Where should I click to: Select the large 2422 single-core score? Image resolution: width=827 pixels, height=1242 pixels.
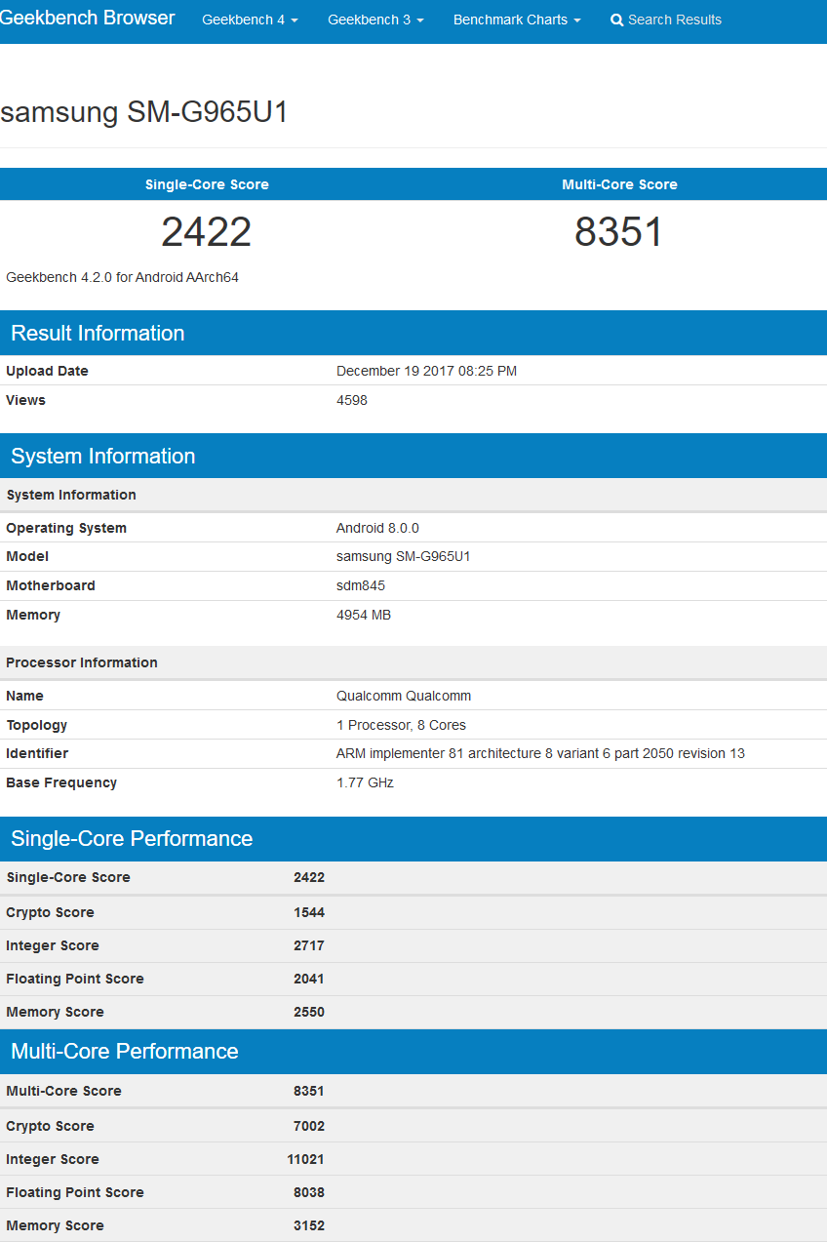tap(207, 232)
